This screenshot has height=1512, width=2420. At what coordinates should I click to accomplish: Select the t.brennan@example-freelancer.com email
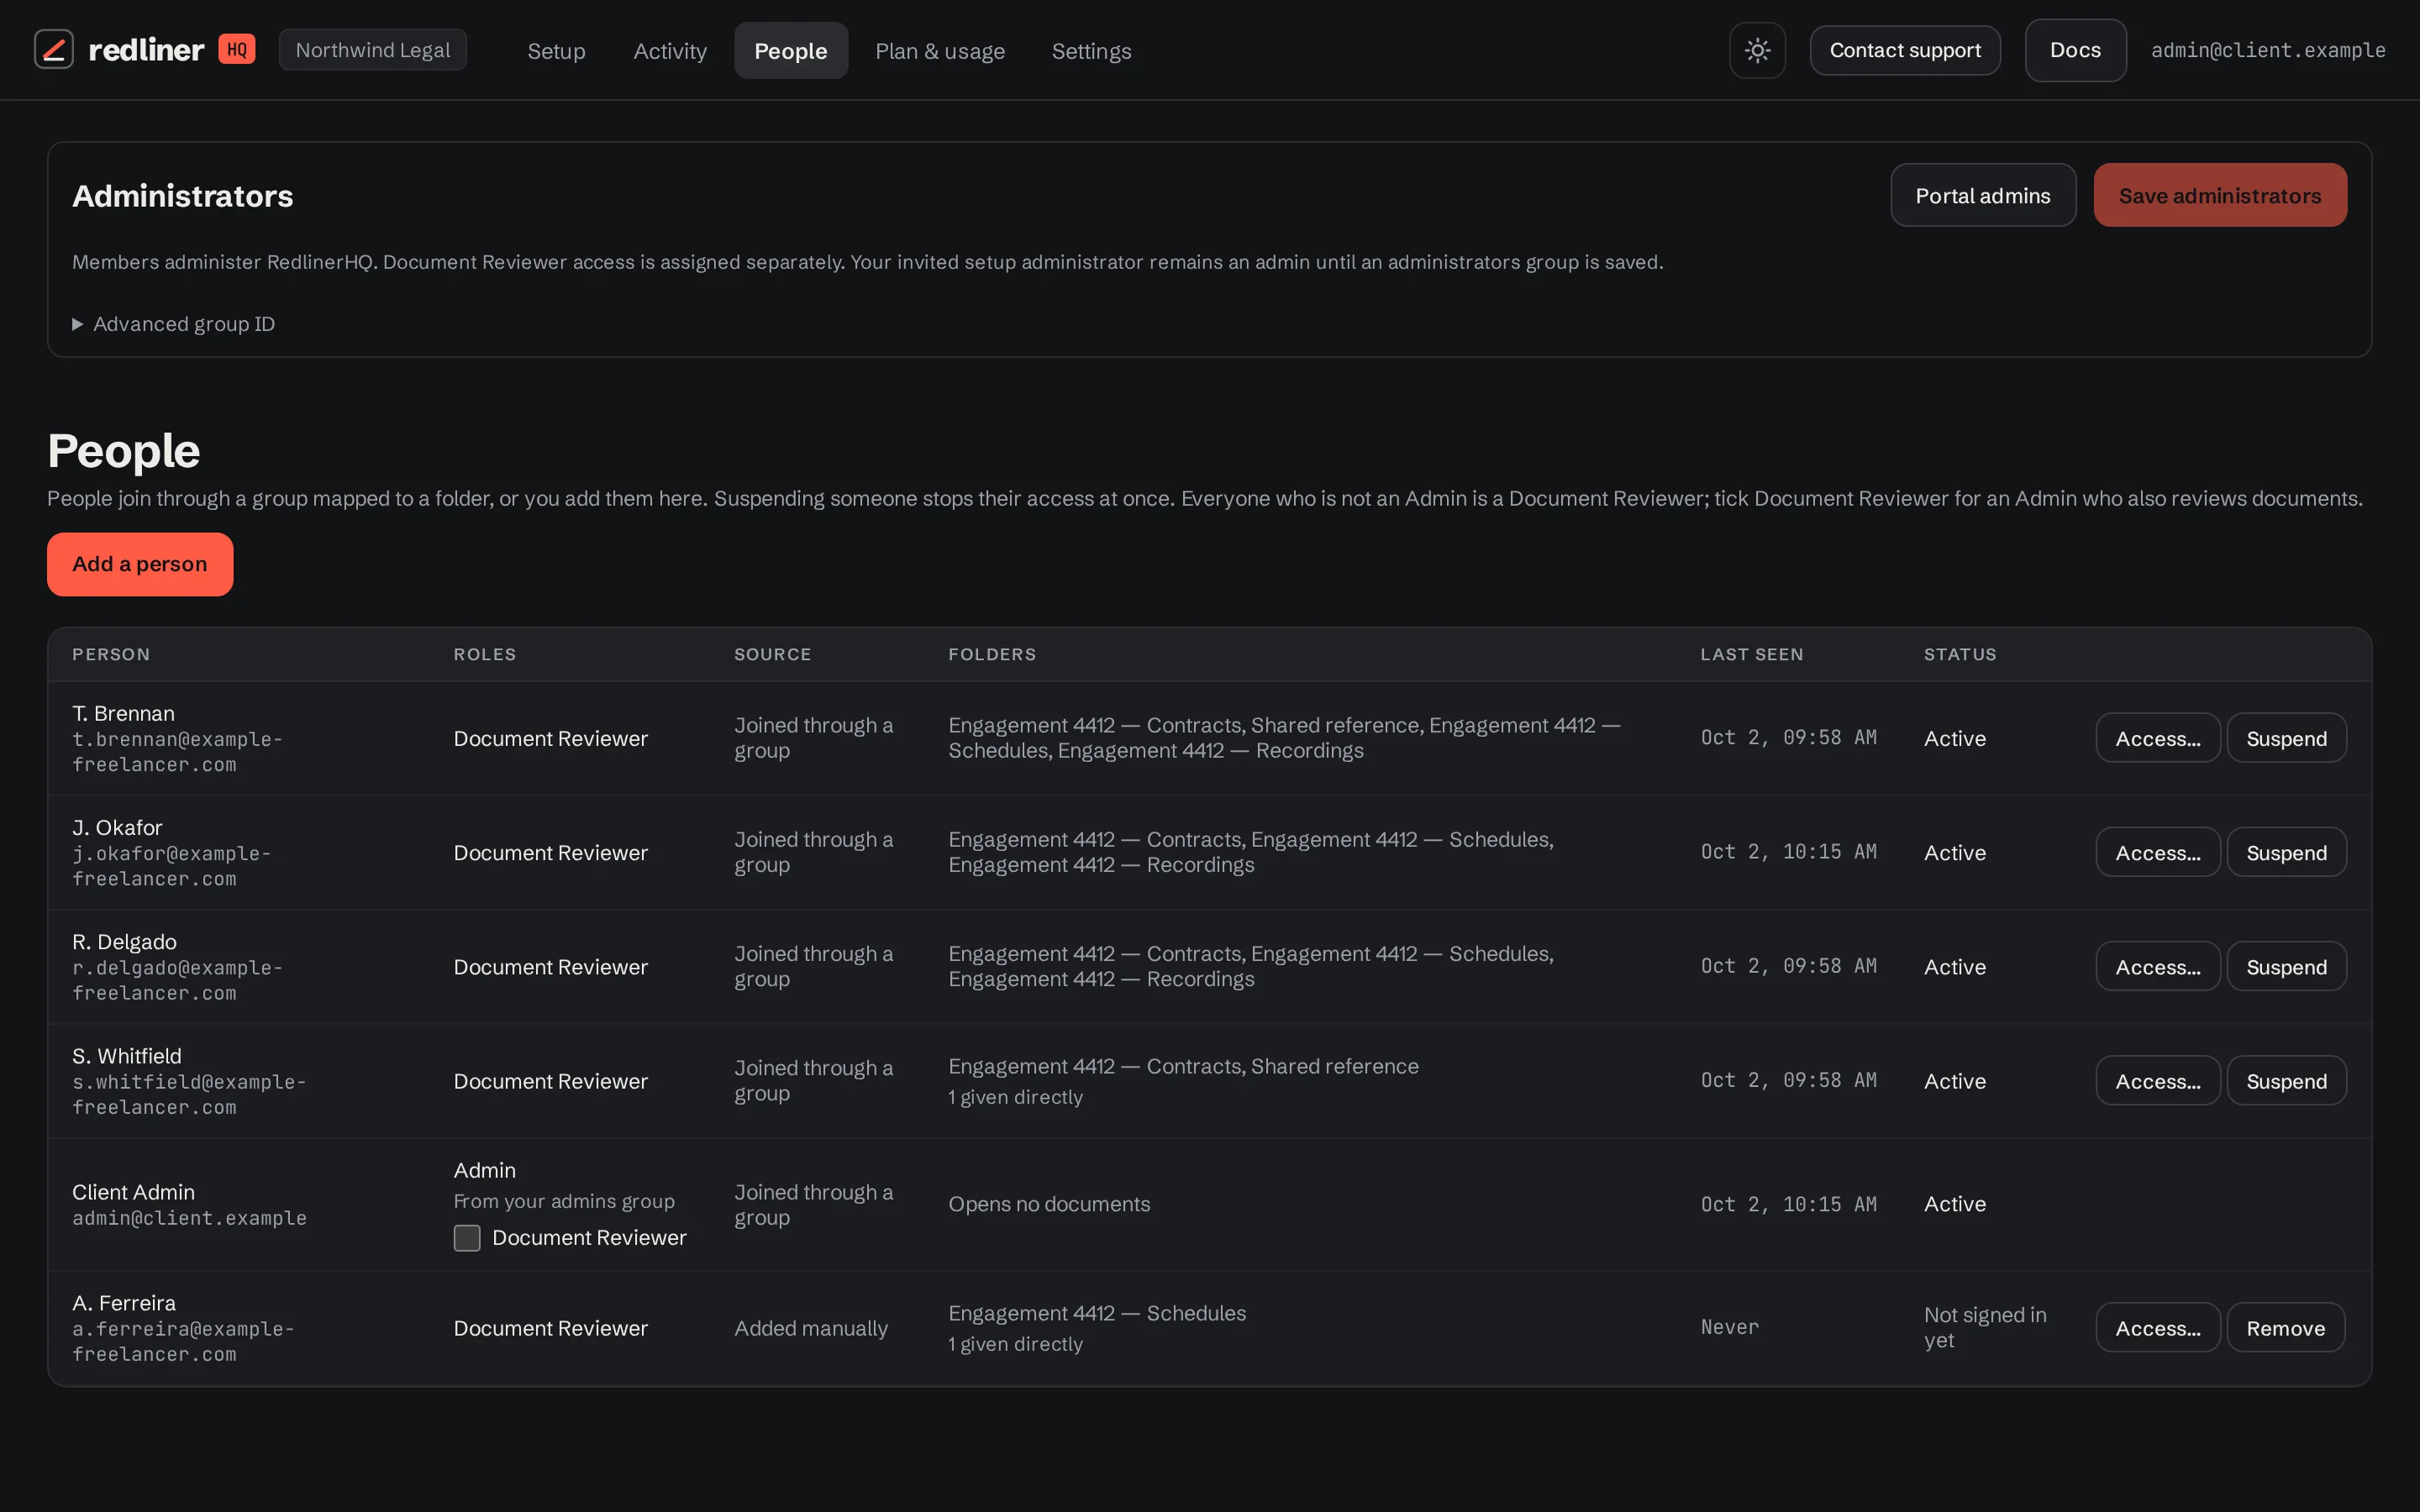177,752
